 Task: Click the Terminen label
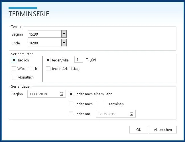[116, 104]
